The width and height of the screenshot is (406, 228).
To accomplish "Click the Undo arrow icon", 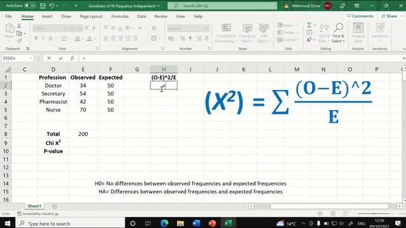I will pos(51,6).
